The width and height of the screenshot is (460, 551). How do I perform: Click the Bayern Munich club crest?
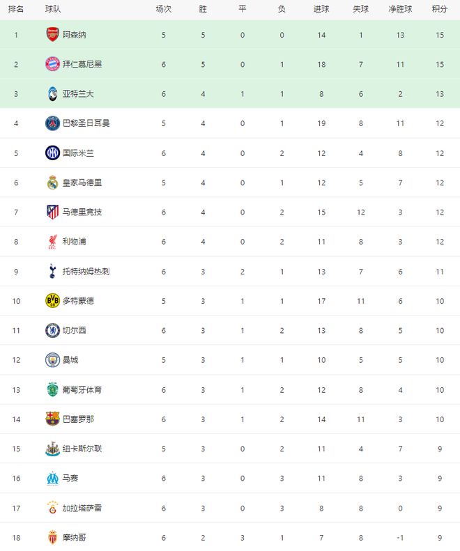click(x=52, y=64)
